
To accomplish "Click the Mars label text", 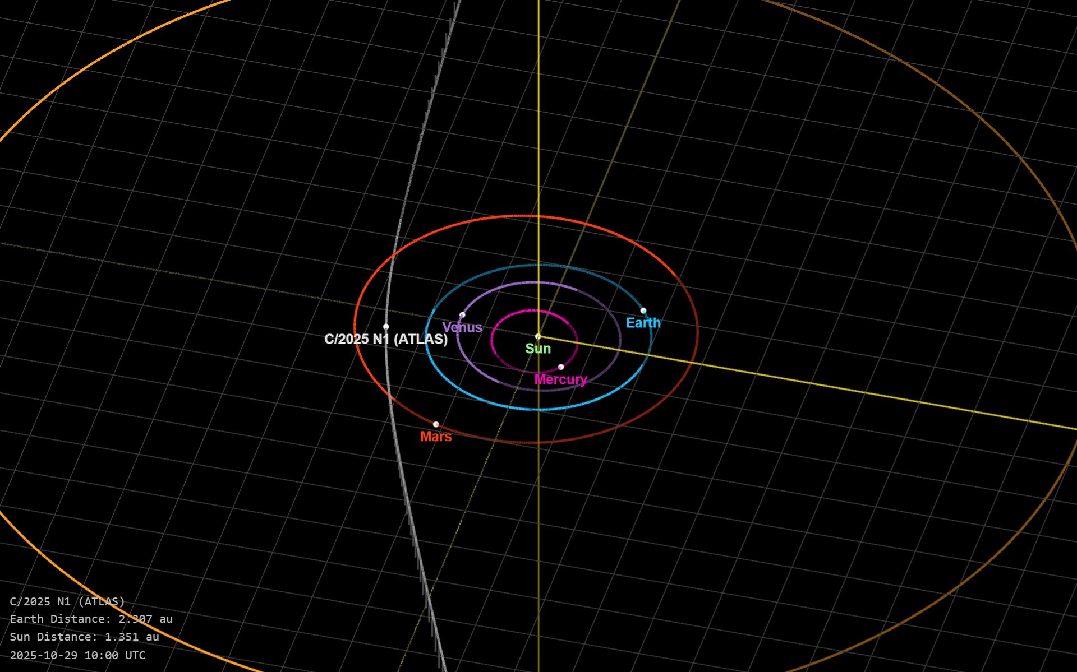I will pos(436,437).
